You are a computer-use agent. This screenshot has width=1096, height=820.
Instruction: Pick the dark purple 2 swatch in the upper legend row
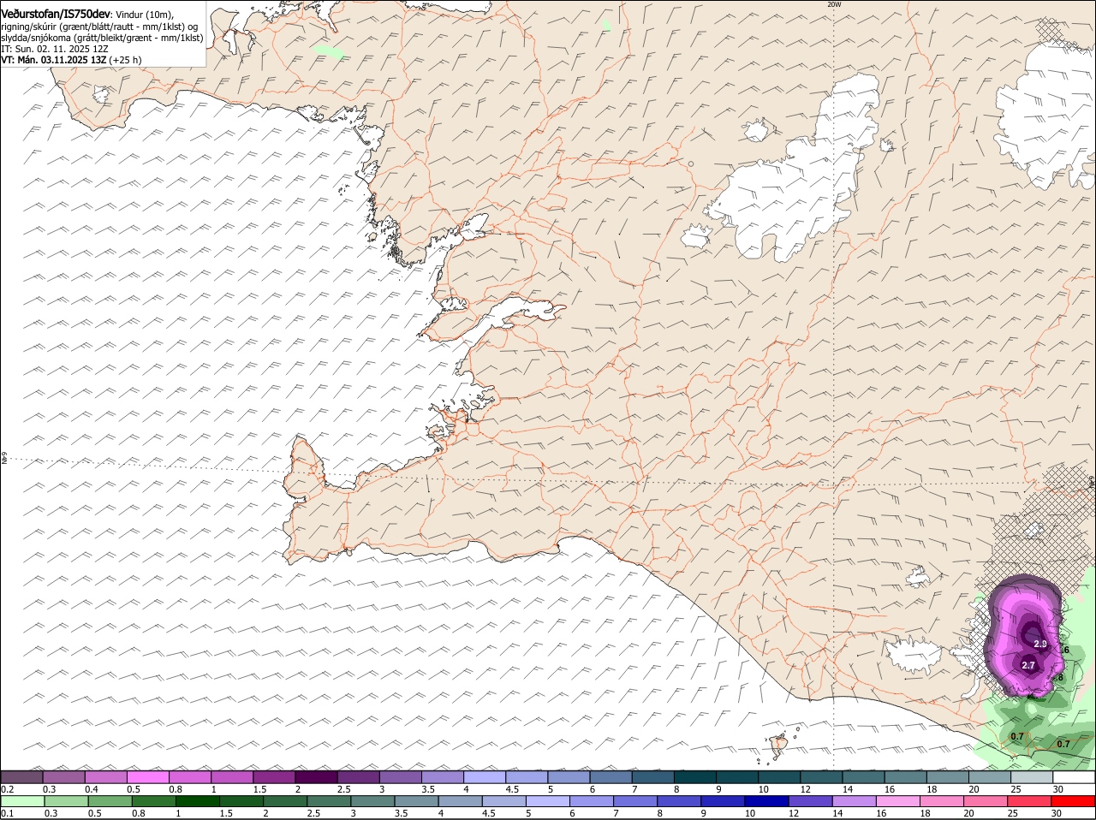tap(315, 777)
